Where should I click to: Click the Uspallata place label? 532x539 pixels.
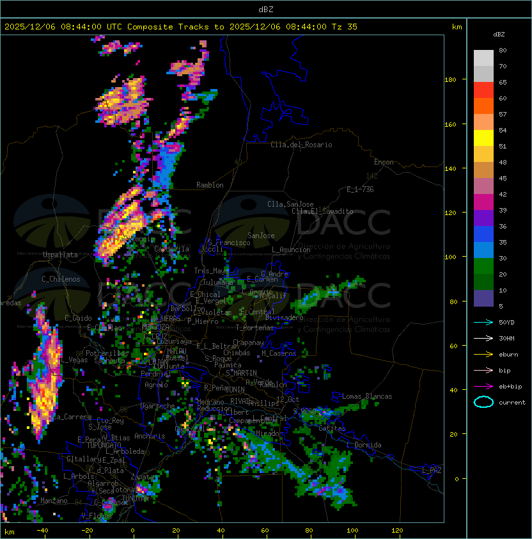(60, 255)
